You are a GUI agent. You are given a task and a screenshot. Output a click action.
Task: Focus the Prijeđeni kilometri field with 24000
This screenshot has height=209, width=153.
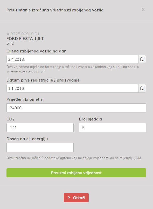pyautogui.click(x=76, y=108)
